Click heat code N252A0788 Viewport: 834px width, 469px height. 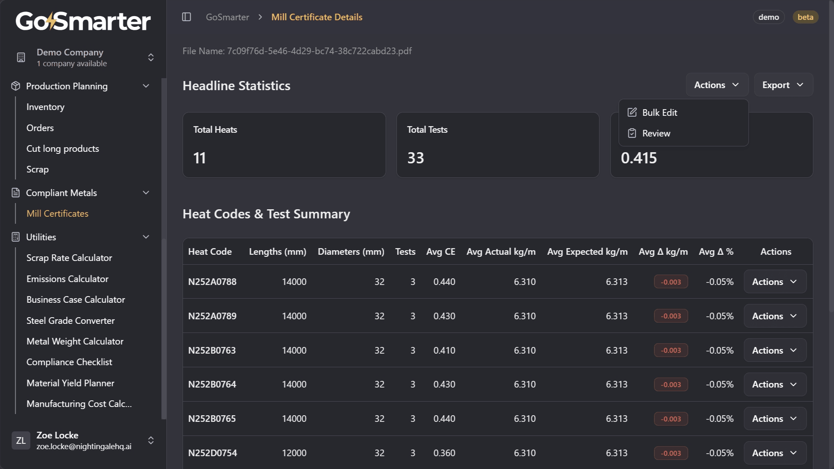tap(212, 282)
